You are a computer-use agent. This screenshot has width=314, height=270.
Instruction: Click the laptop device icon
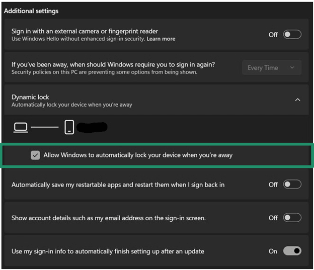21,127
